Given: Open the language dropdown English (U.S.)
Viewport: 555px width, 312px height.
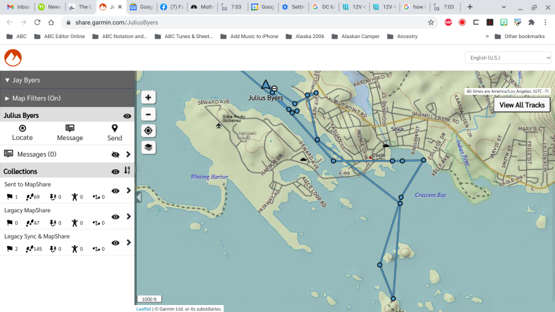Looking at the screenshot, I should pyautogui.click(x=508, y=58).
